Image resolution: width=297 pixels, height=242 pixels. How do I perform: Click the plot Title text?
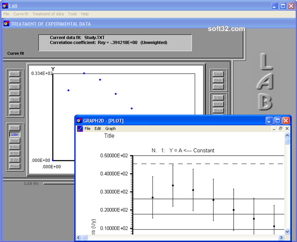coord(109,136)
